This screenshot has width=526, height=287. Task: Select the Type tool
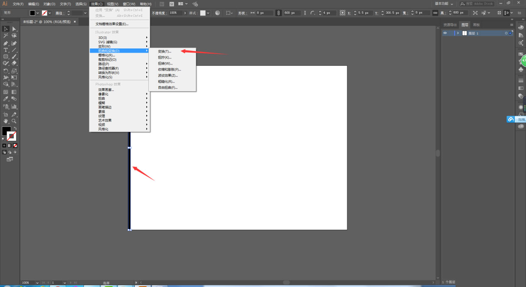pos(6,50)
